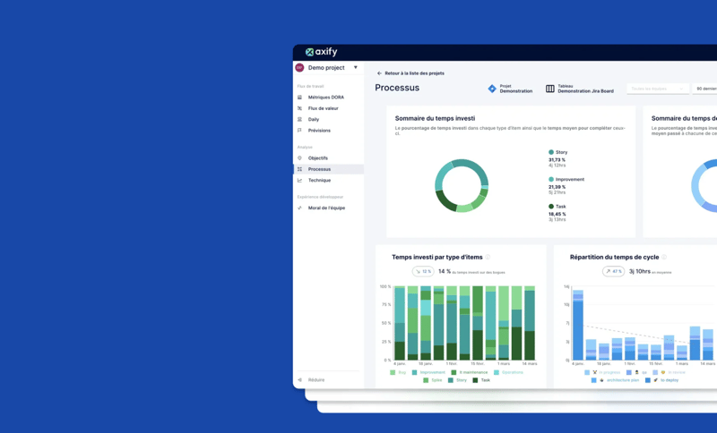This screenshot has height=433, width=717.
Task: Expand the teams filter dropdown
Action: pyautogui.click(x=658, y=89)
